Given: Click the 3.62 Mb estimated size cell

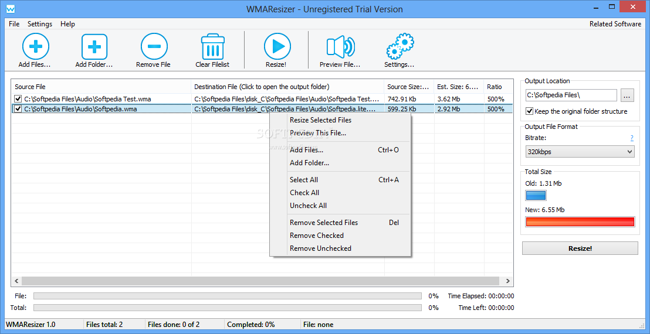Looking at the screenshot, I should 449,99.
